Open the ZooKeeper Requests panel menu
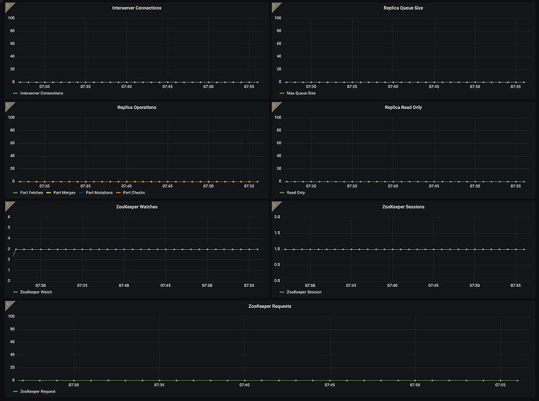The width and height of the screenshot is (539, 401). point(269,306)
